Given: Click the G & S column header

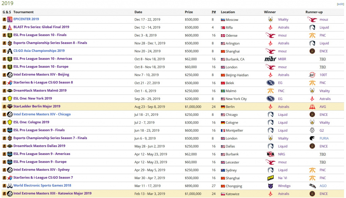Looking at the screenshot, I should (7, 12).
